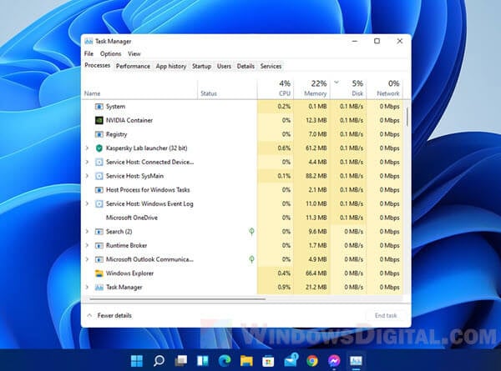Click the Windows Explorer folder icon in the list
This screenshot has width=501, height=371.
[99, 273]
